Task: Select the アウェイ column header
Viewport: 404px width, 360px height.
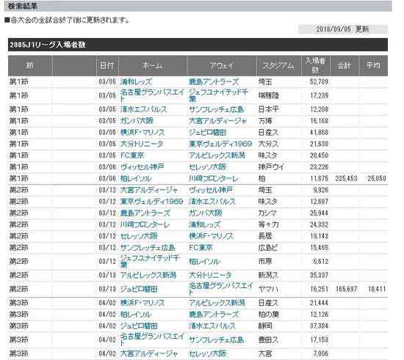Action: pos(222,65)
